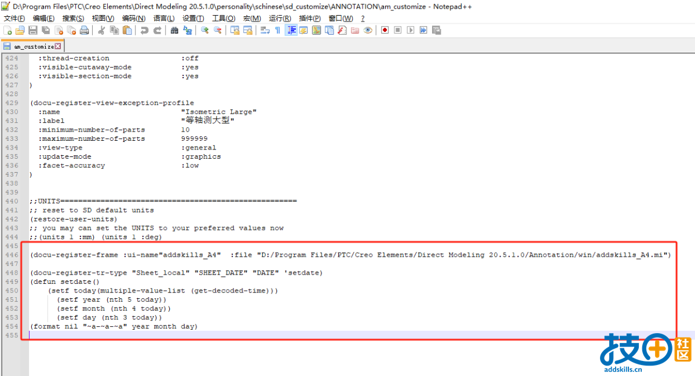Click the Stop Recording macro icon

397,30
